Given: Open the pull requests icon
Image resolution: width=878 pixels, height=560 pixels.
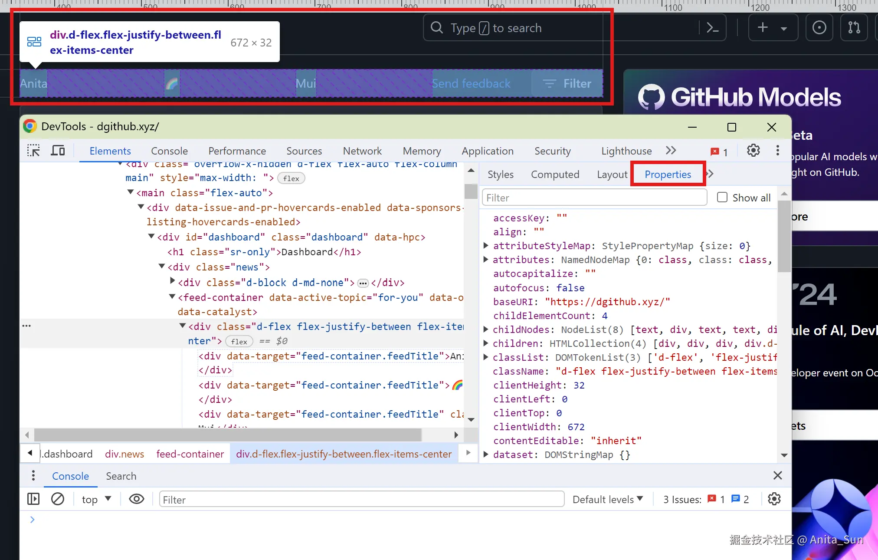Looking at the screenshot, I should 854,28.
